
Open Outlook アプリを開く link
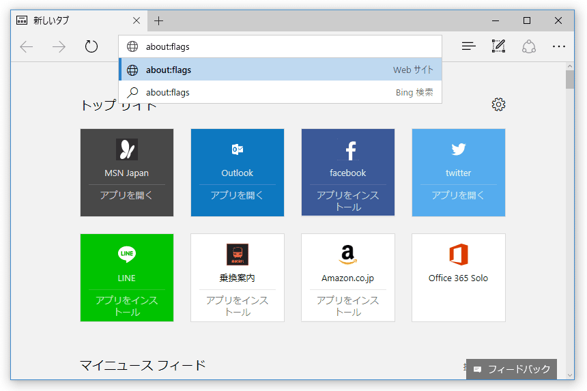(238, 195)
